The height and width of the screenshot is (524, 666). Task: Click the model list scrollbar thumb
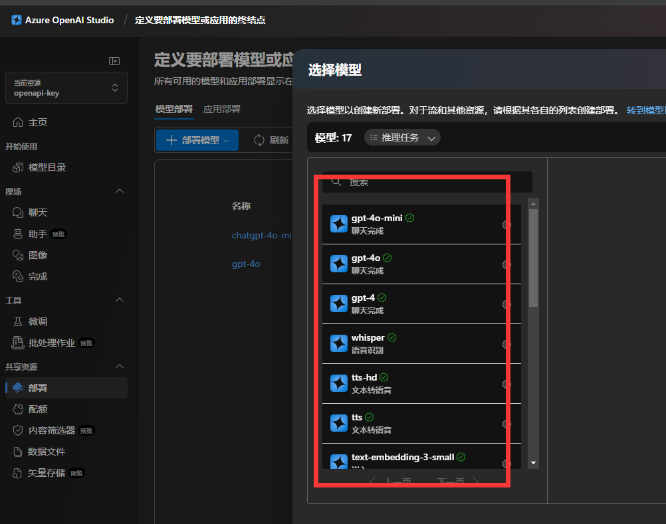534,258
